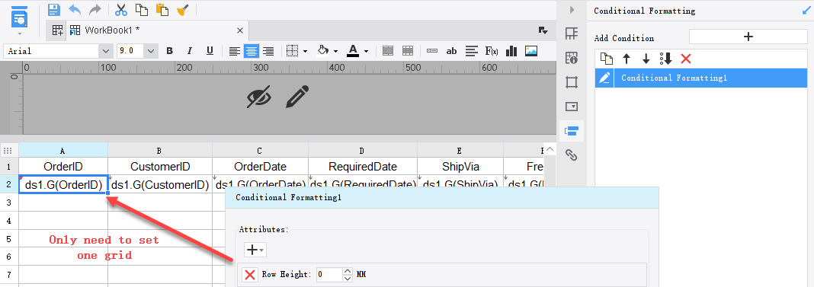The image size is (814, 287).
Task: Expand the fill color dropdown arrow
Action: [x=336, y=51]
